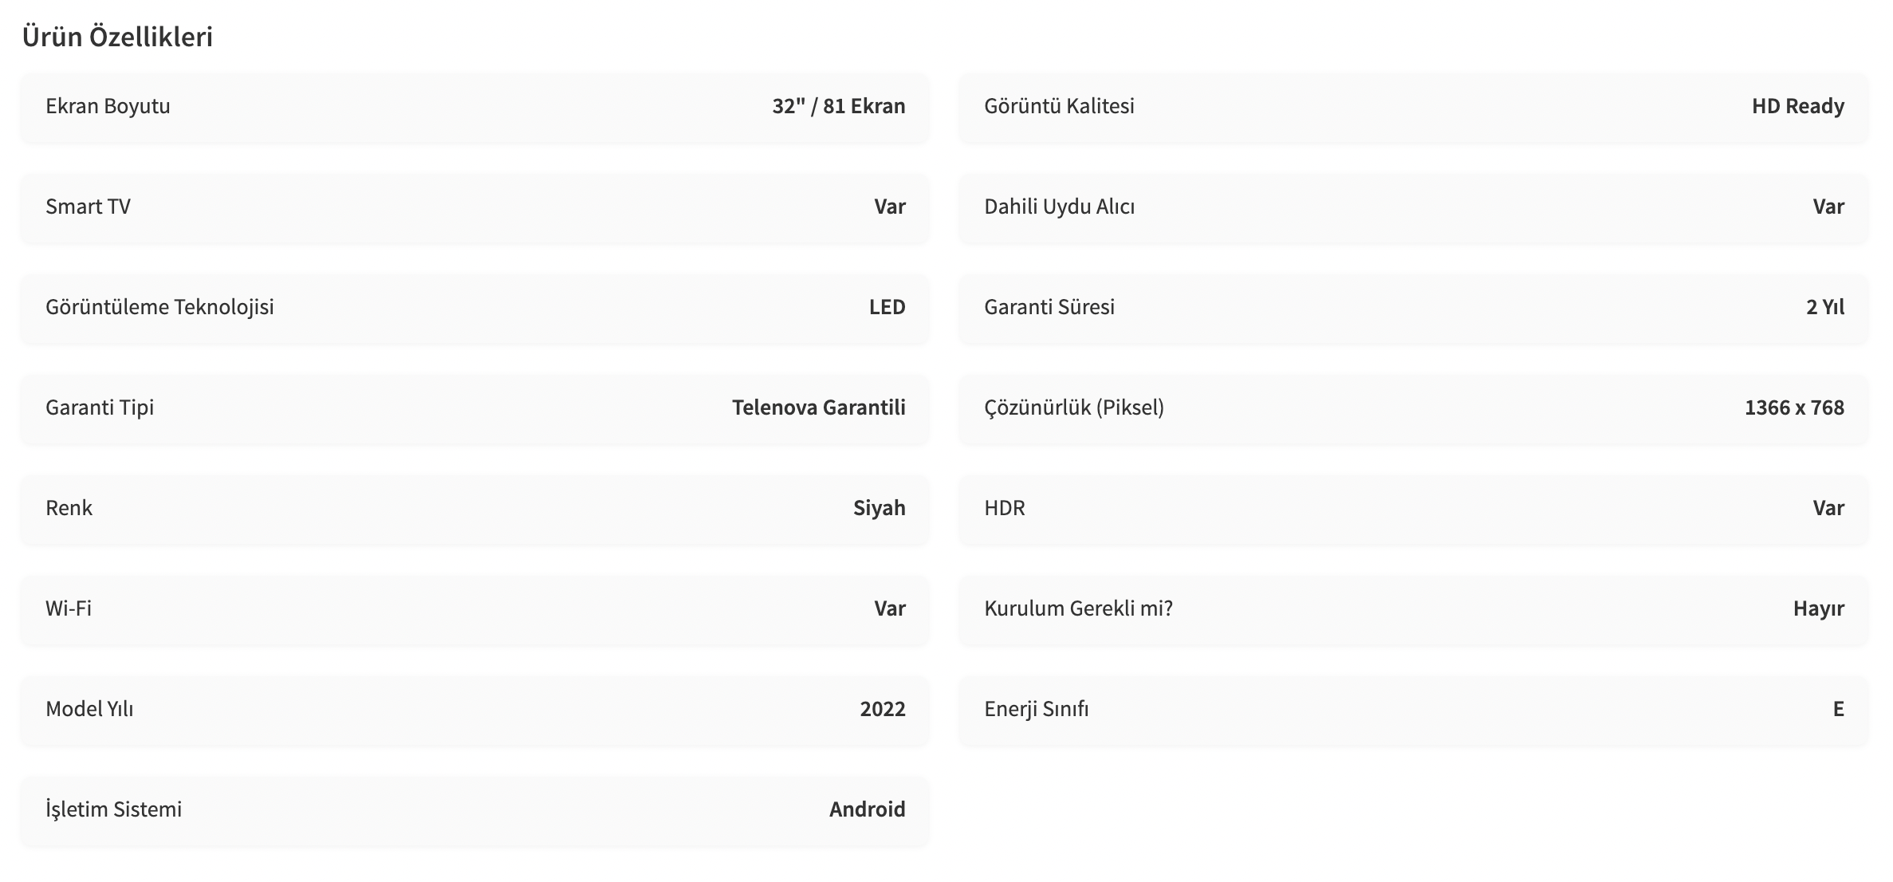The image size is (1893, 882).
Task: Select the Çözünürlük (Piksel) row
Action: click(1414, 408)
